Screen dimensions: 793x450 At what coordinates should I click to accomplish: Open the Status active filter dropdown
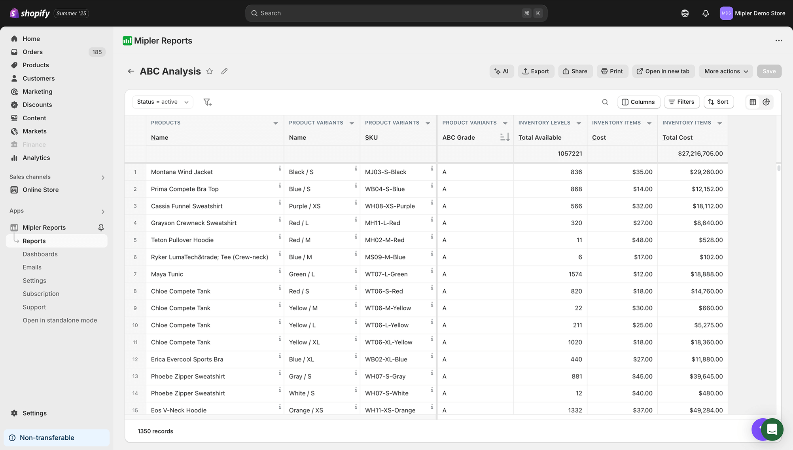pyautogui.click(x=162, y=102)
